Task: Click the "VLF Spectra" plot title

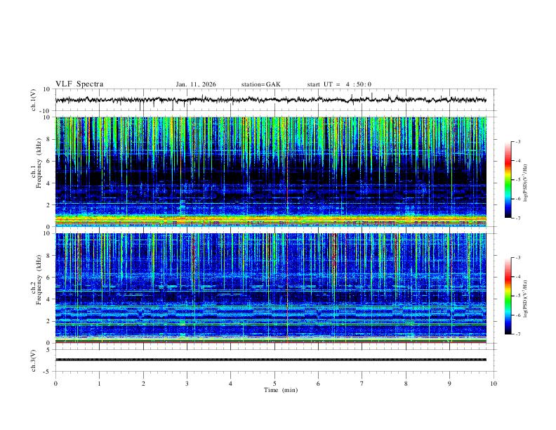Action: click(x=79, y=84)
